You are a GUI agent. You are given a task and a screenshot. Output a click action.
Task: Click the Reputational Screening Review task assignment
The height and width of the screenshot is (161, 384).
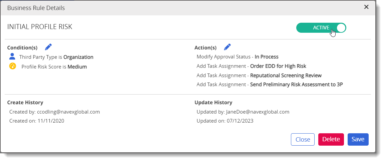tap(259, 75)
